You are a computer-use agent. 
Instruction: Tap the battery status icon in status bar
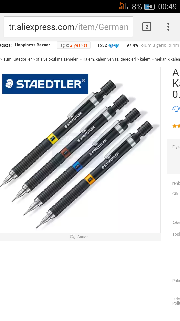tap(150, 6)
